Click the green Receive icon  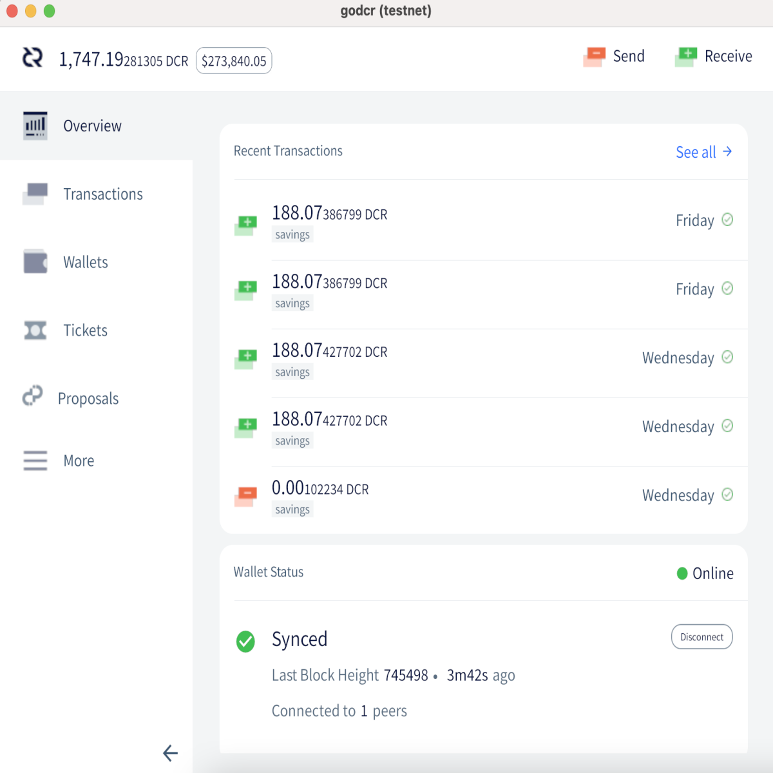pos(686,57)
